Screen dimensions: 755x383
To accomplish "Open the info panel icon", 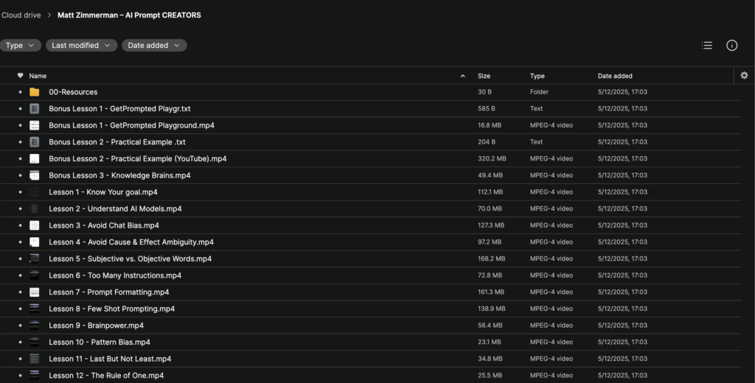I will [x=732, y=45].
